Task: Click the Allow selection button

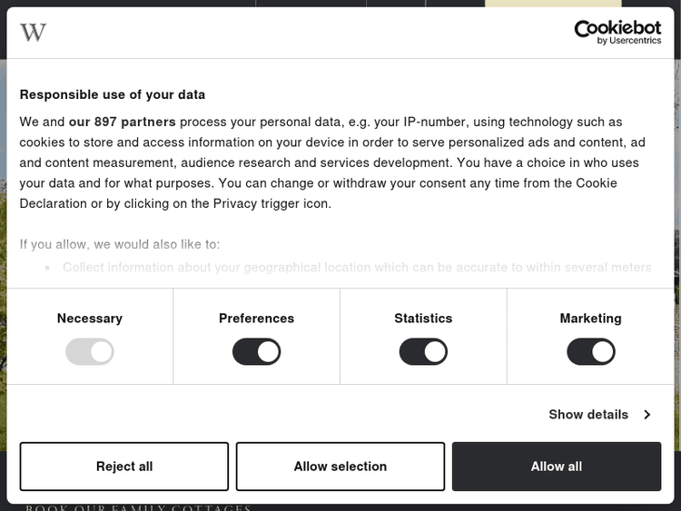Action: [340, 467]
